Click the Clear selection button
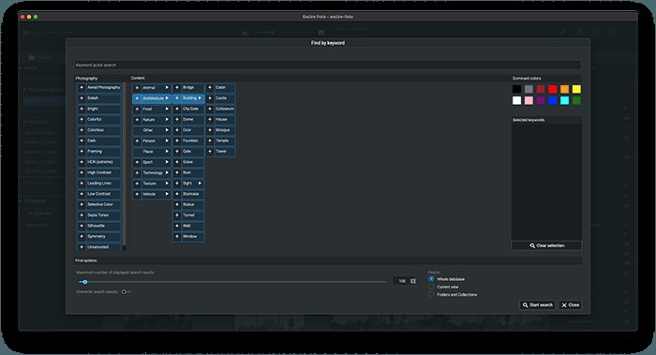Image resolution: width=656 pixels, height=355 pixels. (x=546, y=245)
